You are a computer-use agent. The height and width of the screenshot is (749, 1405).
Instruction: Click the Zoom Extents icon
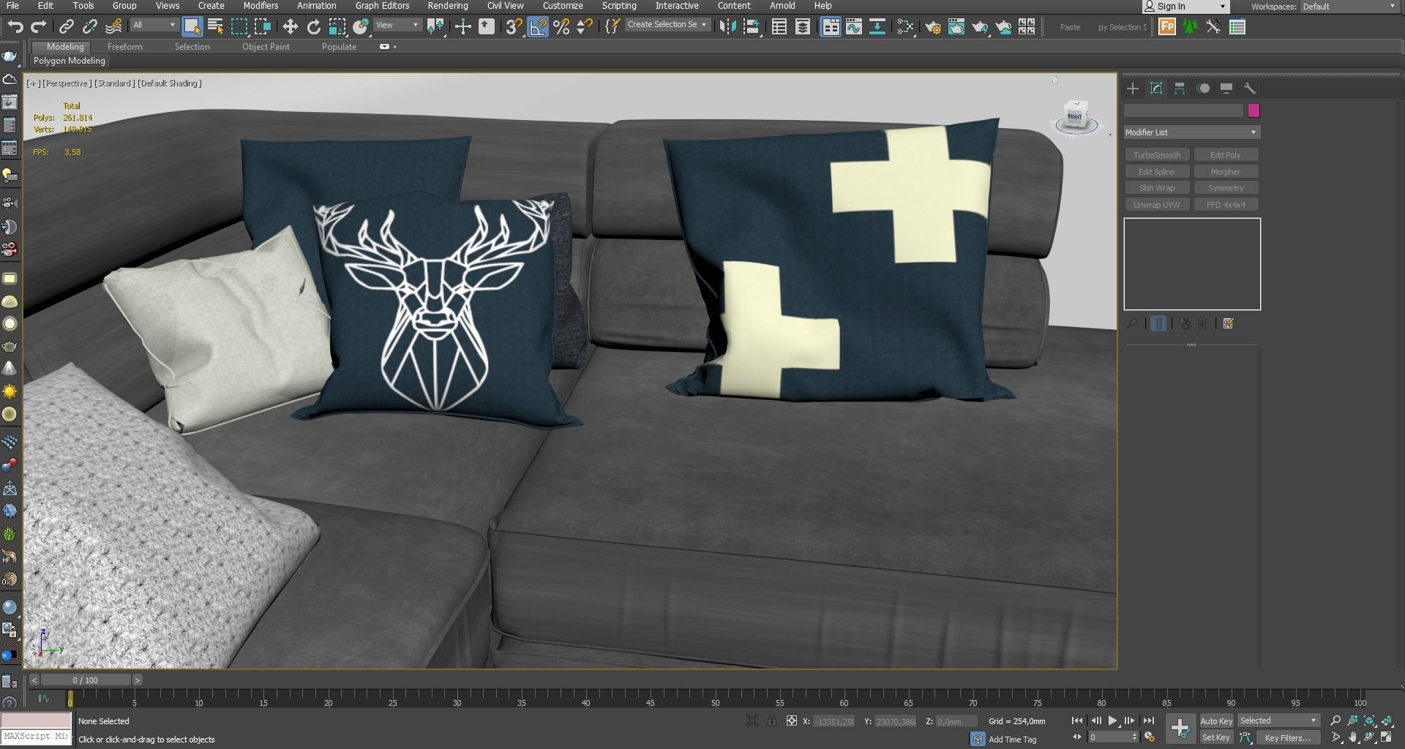pyautogui.click(x=1370, y=720)
